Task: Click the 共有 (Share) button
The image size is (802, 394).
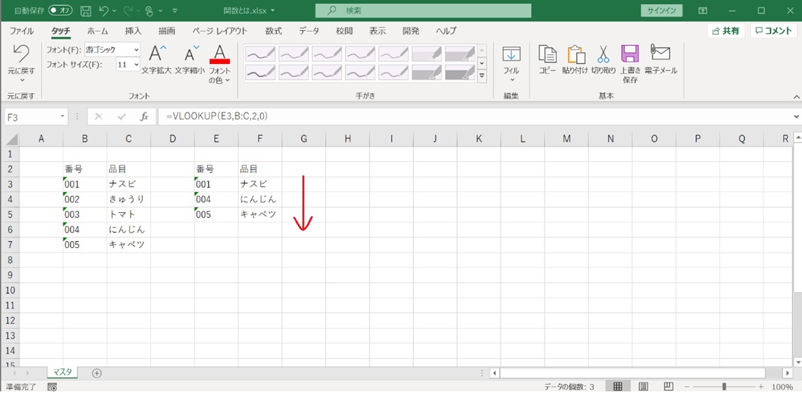Action: tap(726, 31)
